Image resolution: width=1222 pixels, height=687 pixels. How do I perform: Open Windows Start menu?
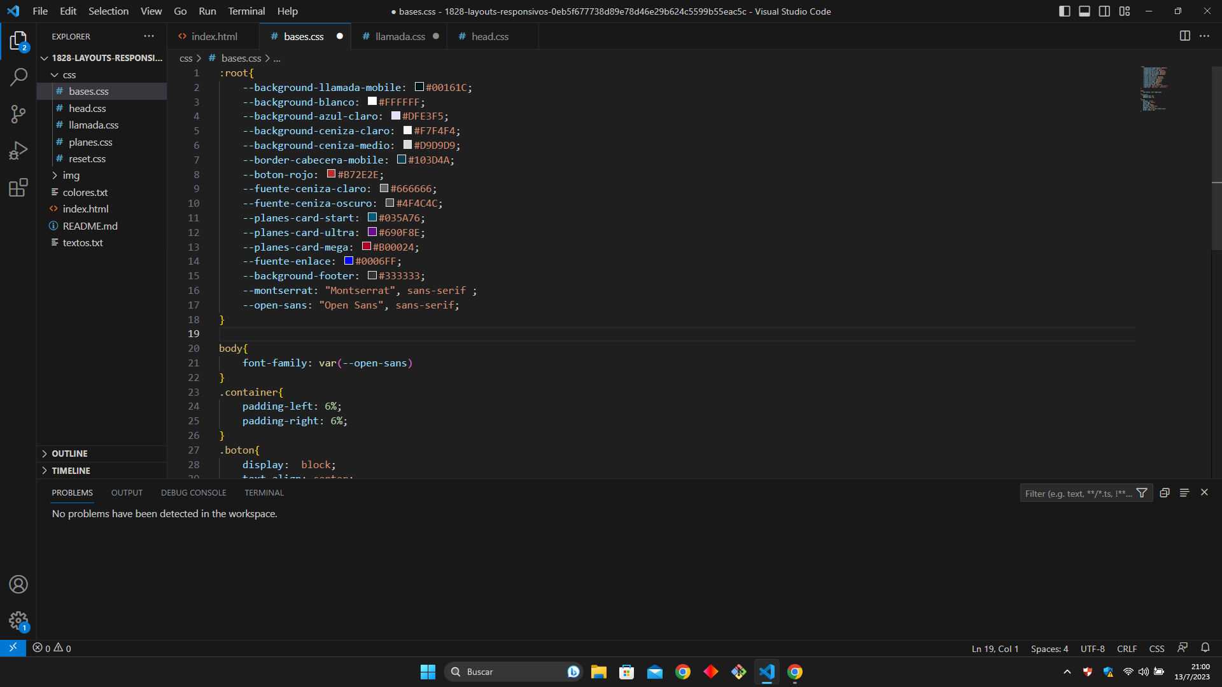tap(428, 672)
